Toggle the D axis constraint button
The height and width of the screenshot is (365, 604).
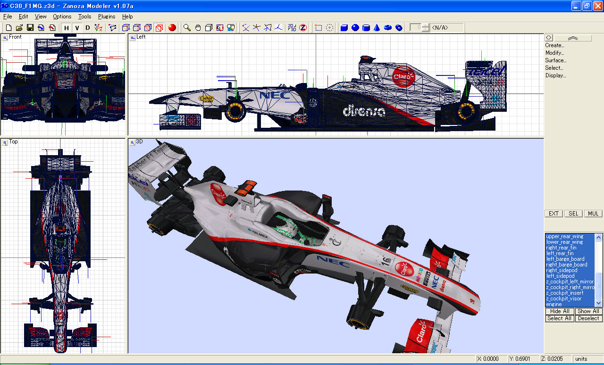coord(87,28)
